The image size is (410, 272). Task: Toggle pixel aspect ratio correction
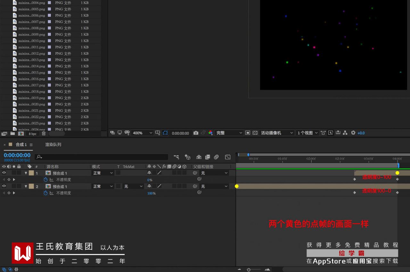click(323, 133)
